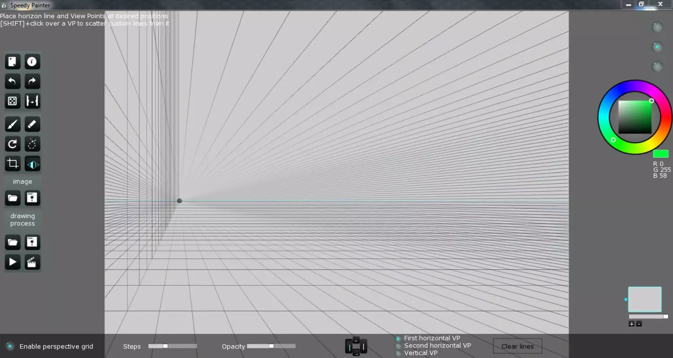Select the Vertical VP radio button
Image resolution: width=673 pixels, height=358 pixels.
(398, 354)
